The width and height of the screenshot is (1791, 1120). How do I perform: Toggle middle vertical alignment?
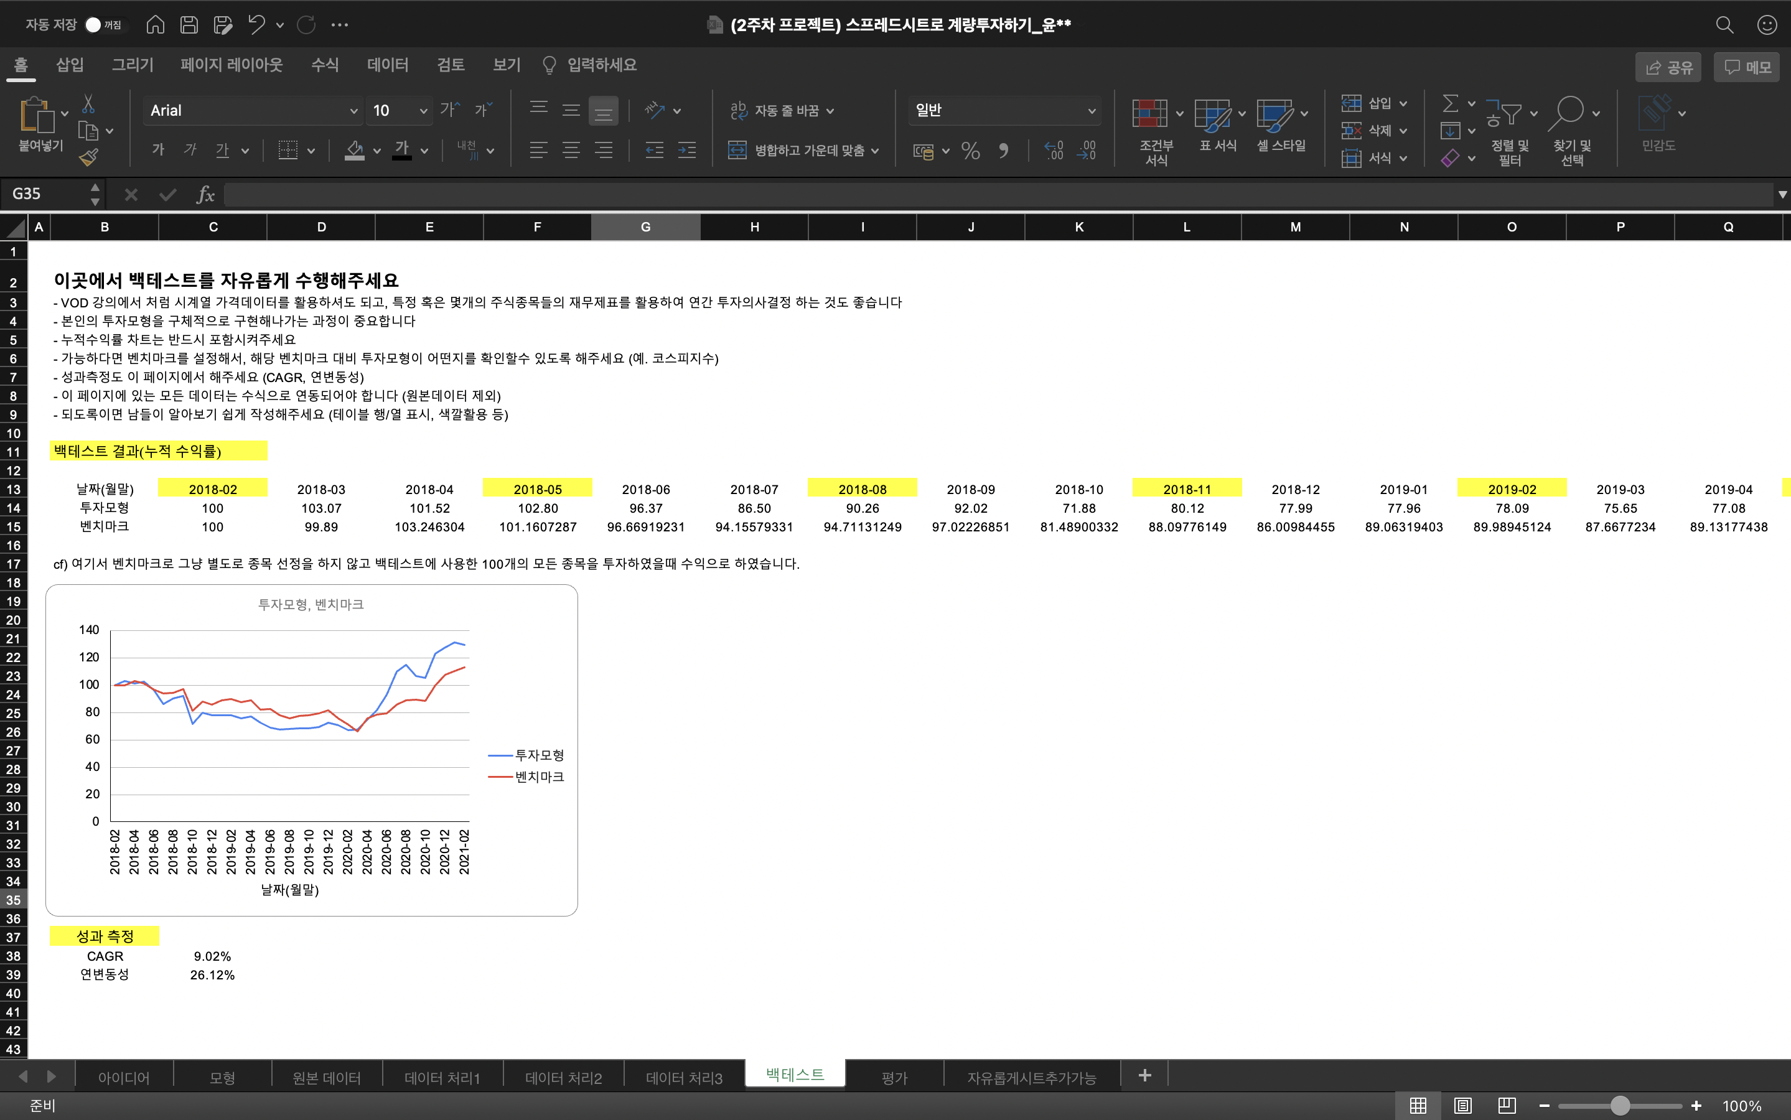[x=571, y=110]
